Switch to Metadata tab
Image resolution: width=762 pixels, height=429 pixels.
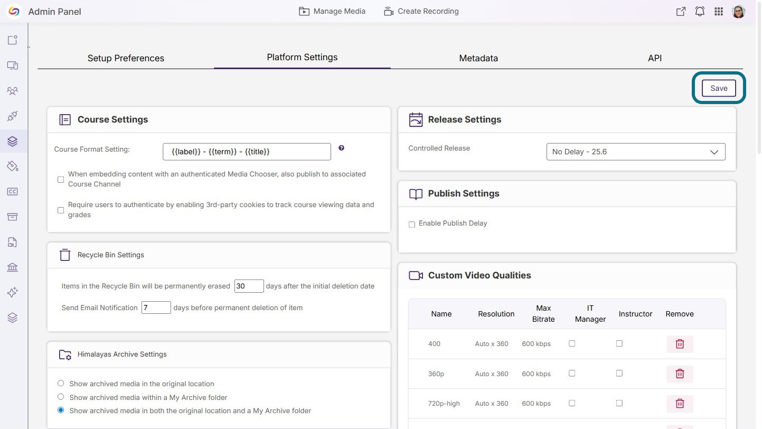(478, 58)
